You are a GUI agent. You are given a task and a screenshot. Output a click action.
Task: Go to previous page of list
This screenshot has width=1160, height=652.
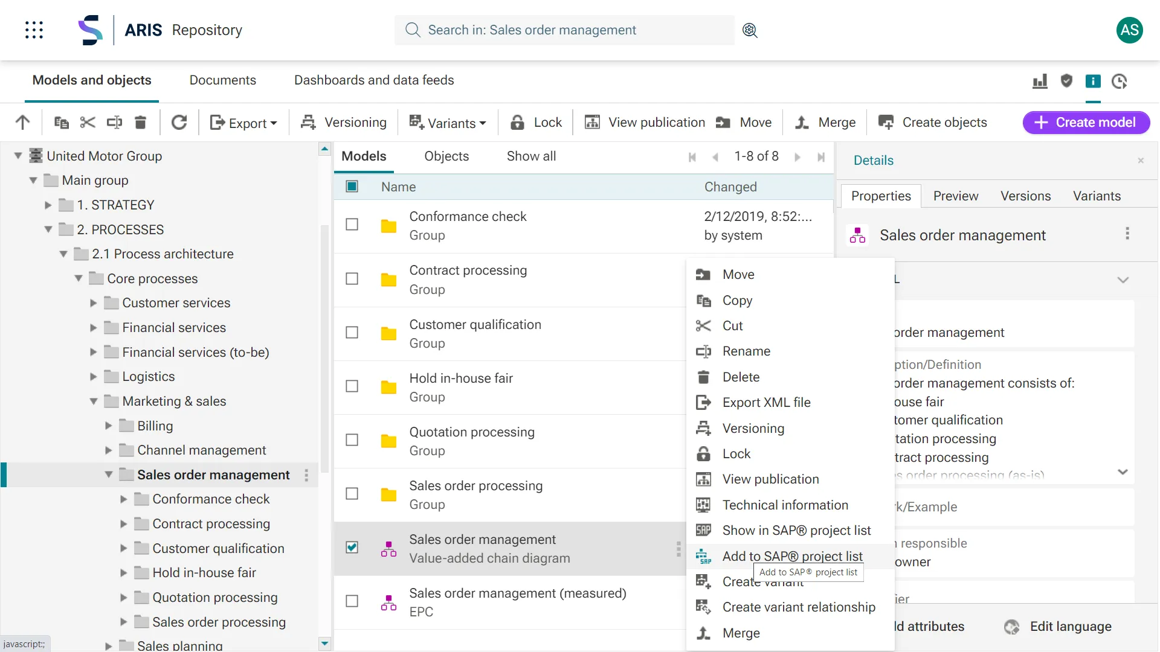coord(715,157)
